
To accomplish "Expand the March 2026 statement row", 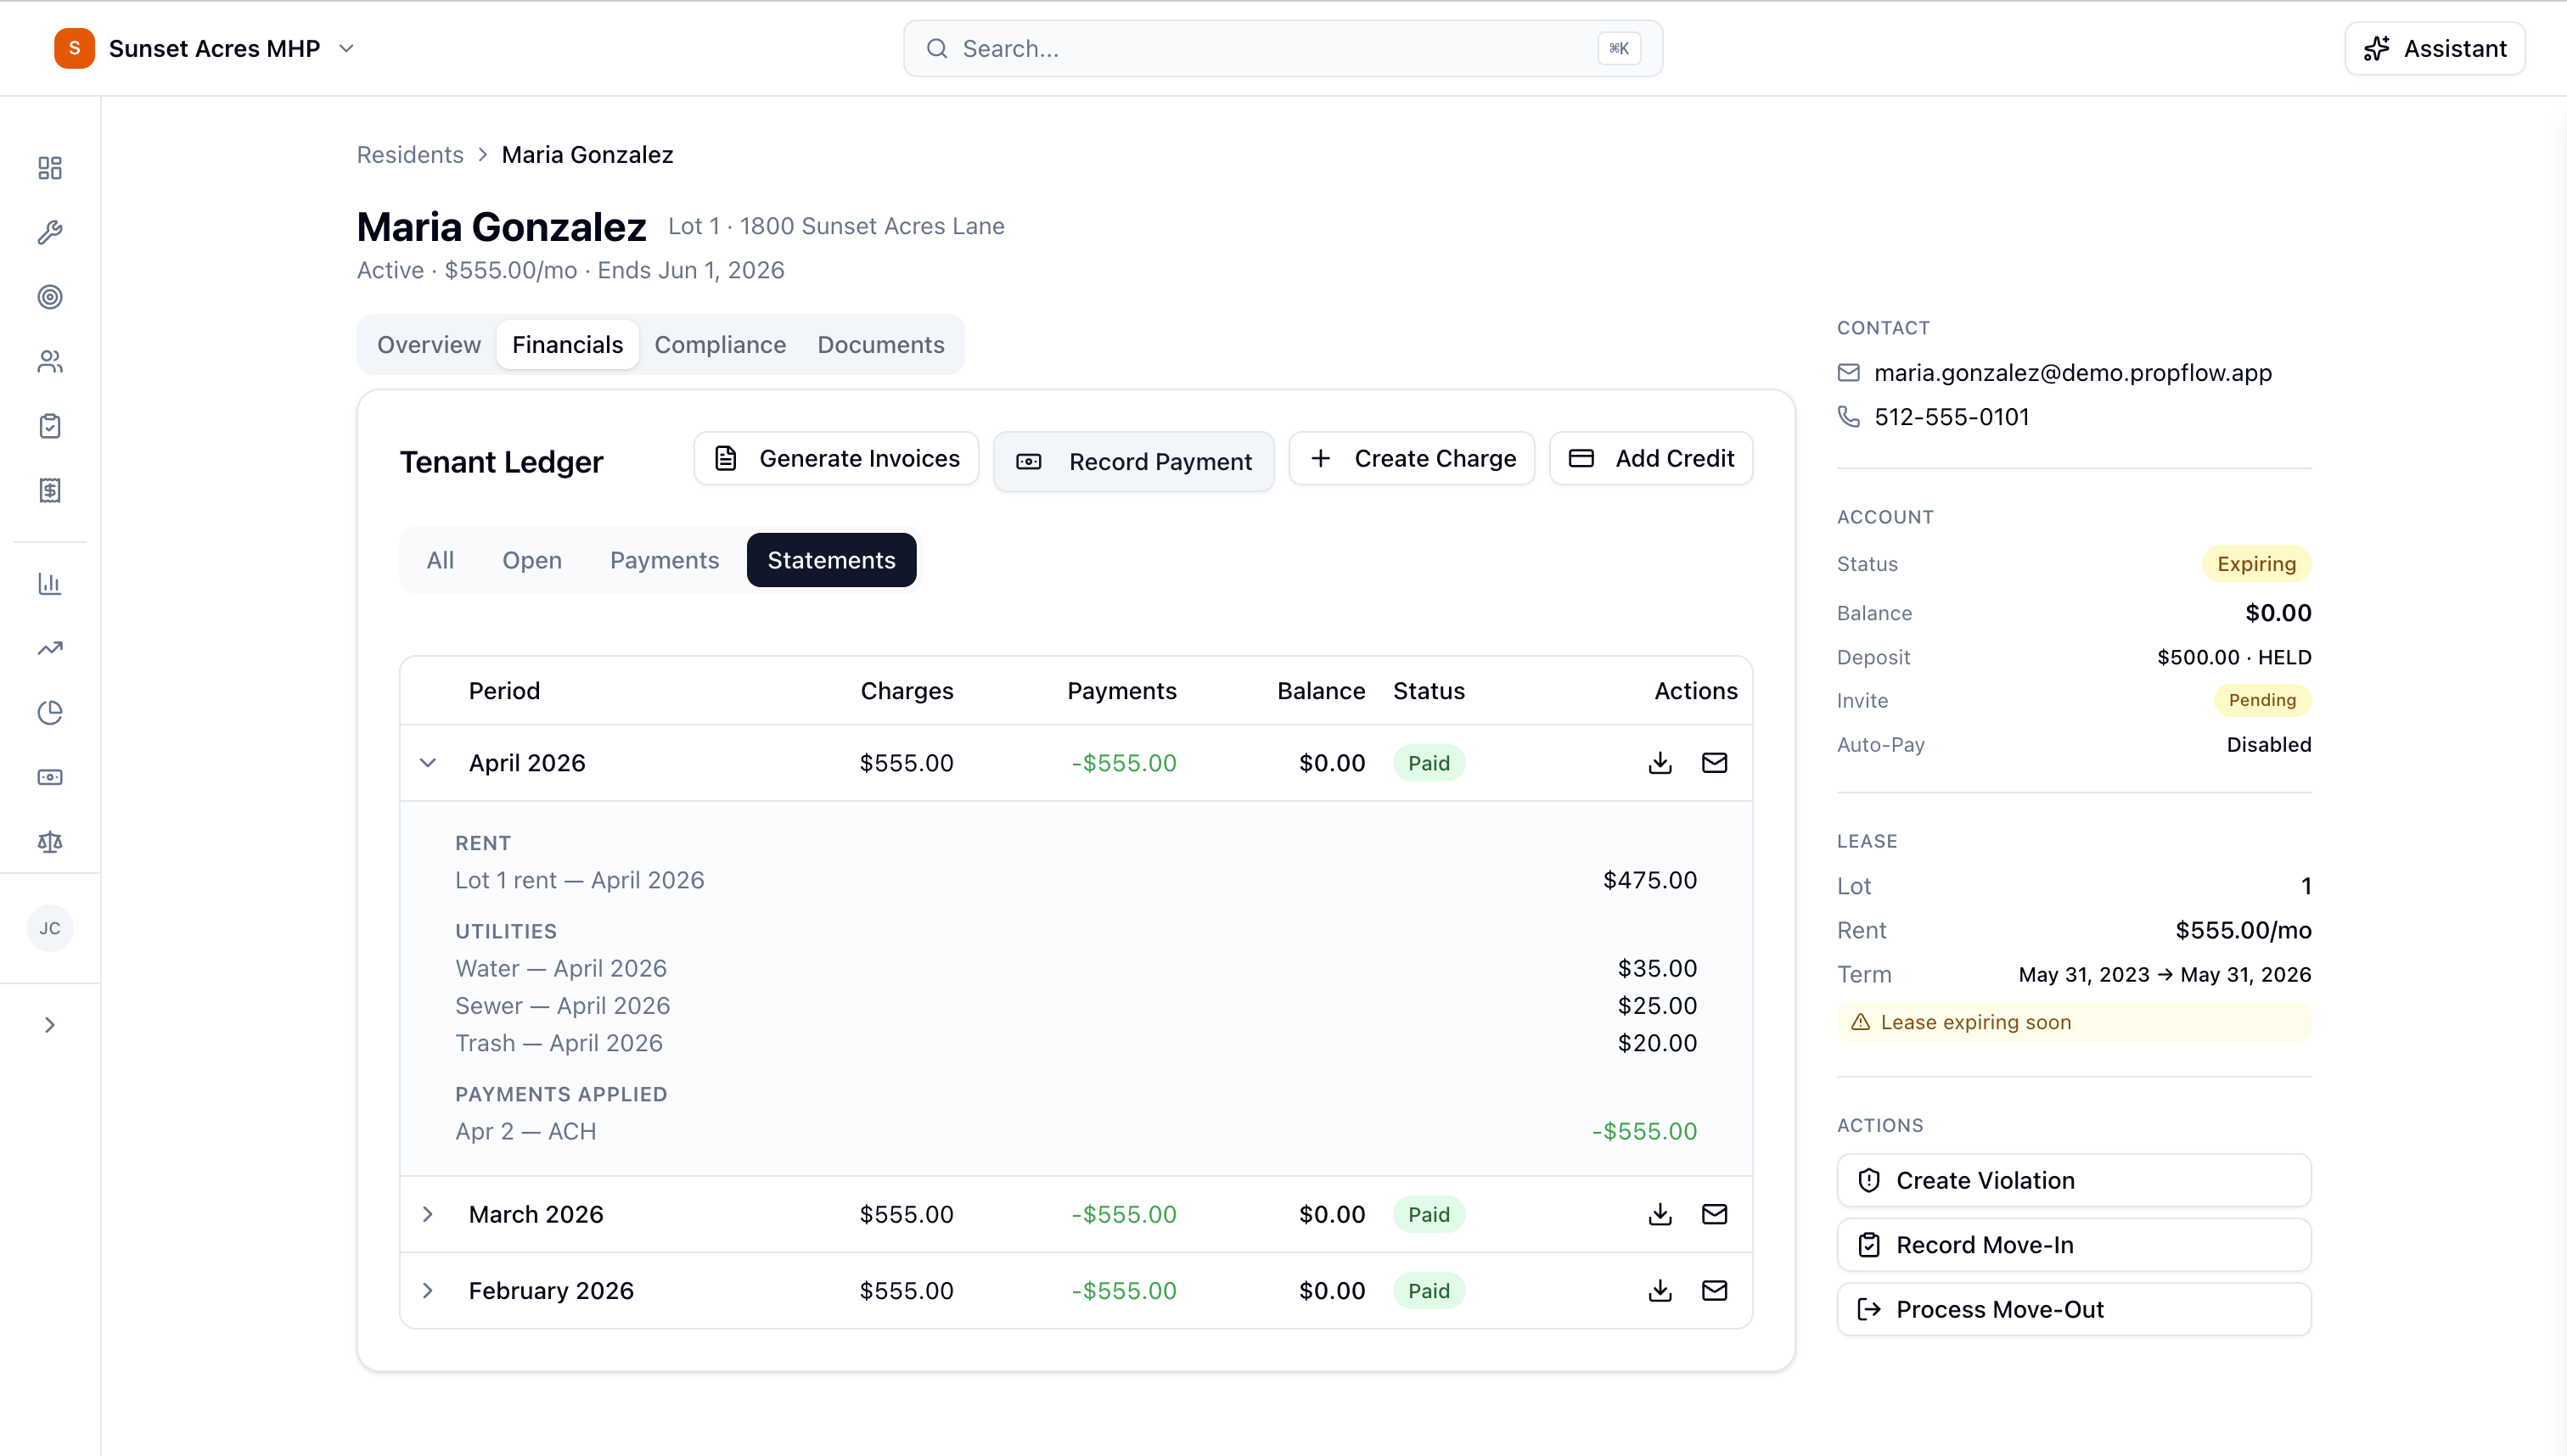I will (428, 1214).
